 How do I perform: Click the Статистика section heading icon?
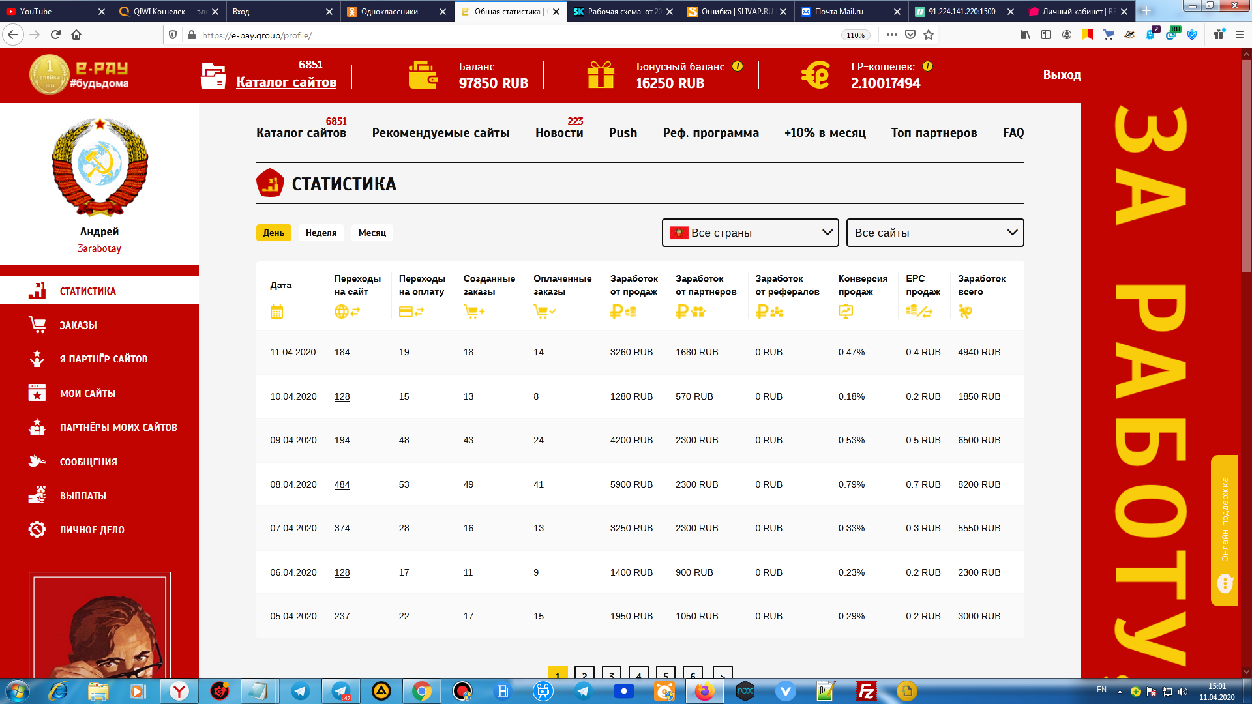pyautogui.click(x=270, y=183)
